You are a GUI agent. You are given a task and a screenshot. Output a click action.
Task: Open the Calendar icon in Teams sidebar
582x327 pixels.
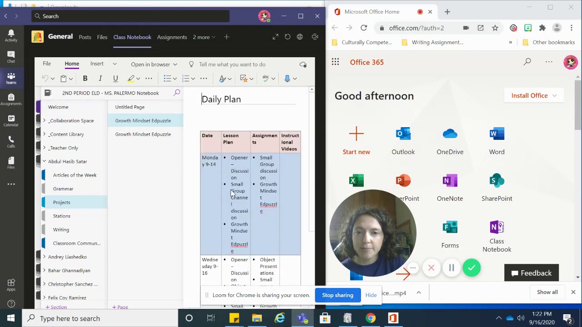tap(11, 120)
